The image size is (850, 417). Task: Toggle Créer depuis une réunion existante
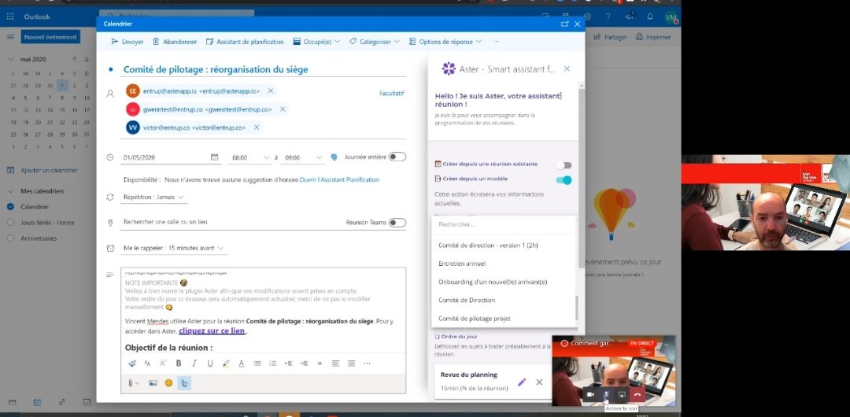tap(564, 165)
